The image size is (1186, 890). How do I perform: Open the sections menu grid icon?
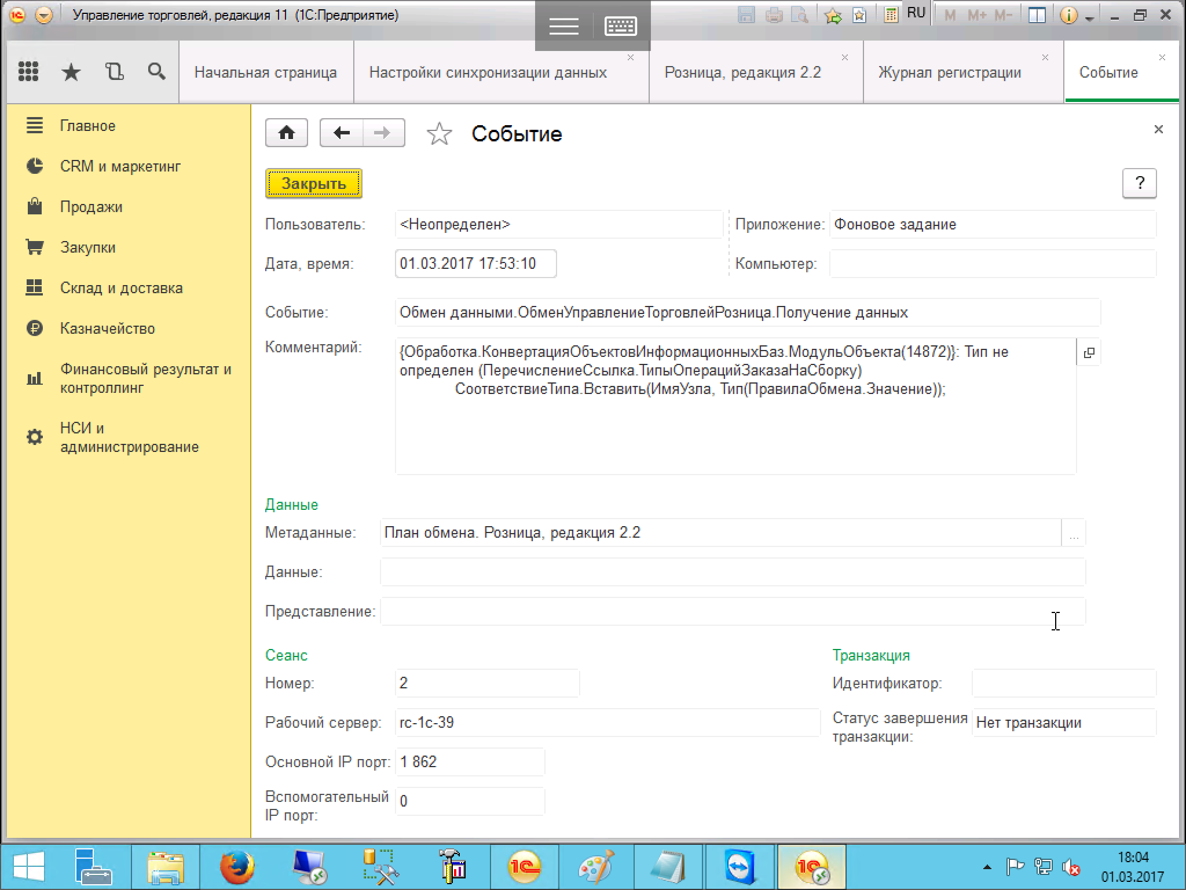click(x=28, y=72)
